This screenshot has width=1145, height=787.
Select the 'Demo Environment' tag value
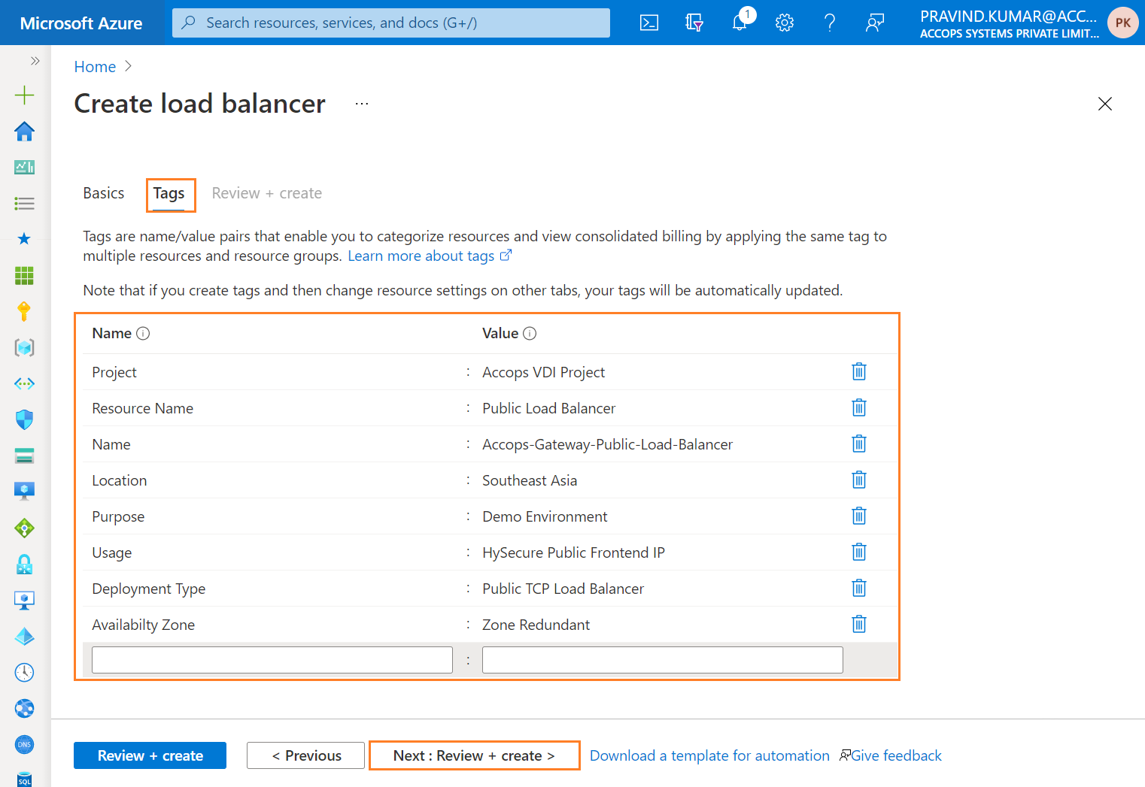(545, 516)
